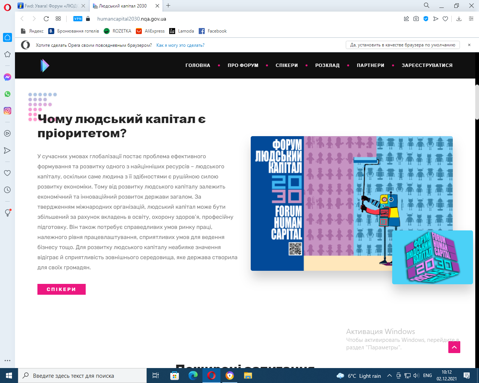Toggle the VPN badge in address bar

78,19
